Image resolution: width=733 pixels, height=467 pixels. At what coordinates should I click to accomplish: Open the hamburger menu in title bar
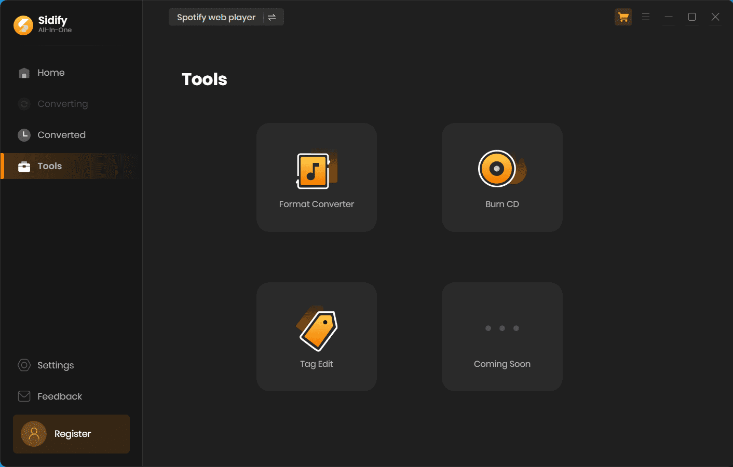(646, 17)
